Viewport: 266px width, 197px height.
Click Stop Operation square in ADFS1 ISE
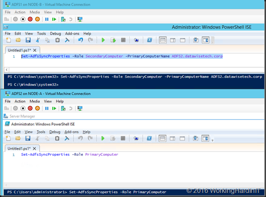click(x=123, y=40)
